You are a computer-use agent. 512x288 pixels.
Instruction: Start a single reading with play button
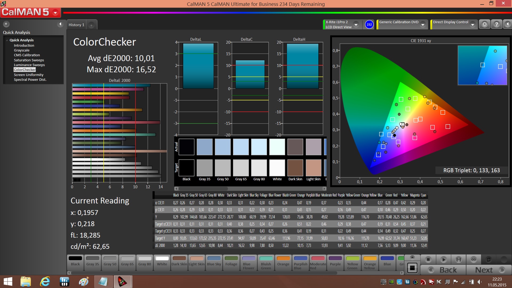[443, 259]
